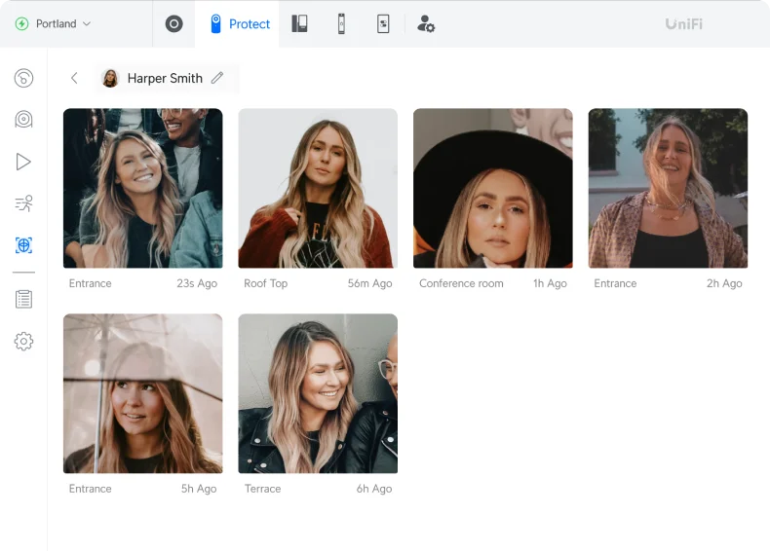Open user admin settings icon in top bar
This screenshot has width=770, height=551.
click(426, 23)
